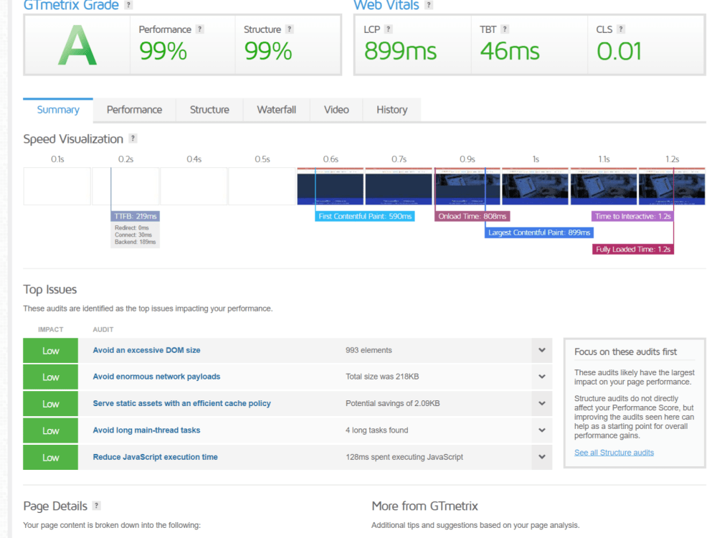Viewport: 717px width, 538px height.
Task: Expand the excessive DOM size audit
Action: coord(542,351)
